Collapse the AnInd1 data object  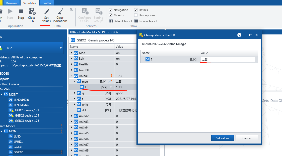click(72, 76)
